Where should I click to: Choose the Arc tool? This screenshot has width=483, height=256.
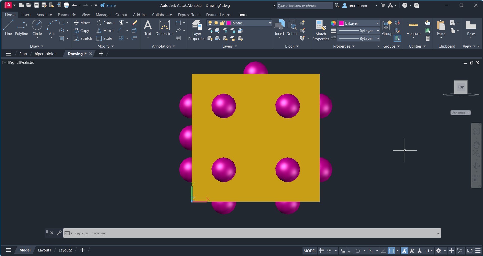pyautogui.click(x=52, y=28)
